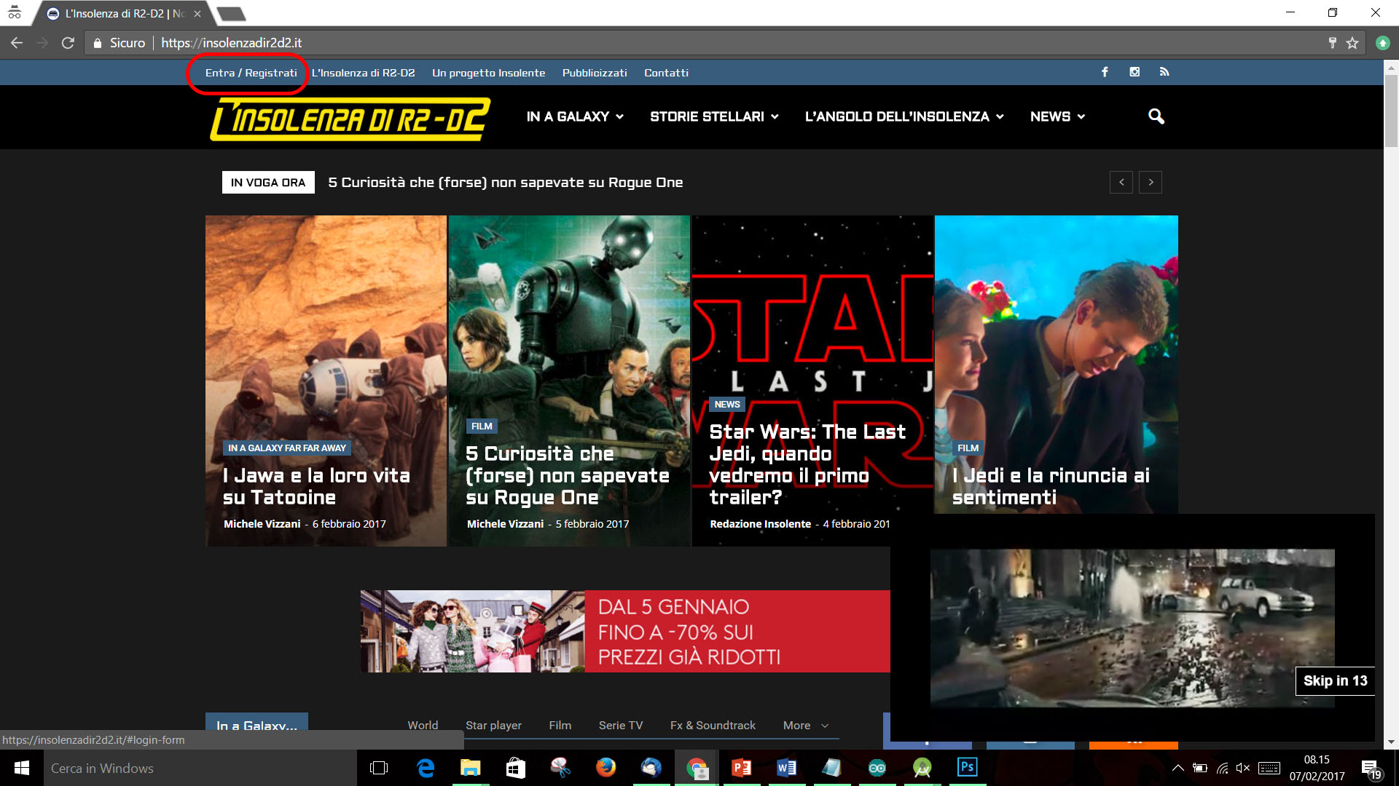Viewport: 1399px width, 786px height.
Task: Show next trending article arrow
Action: click(x=1151, y=182)
